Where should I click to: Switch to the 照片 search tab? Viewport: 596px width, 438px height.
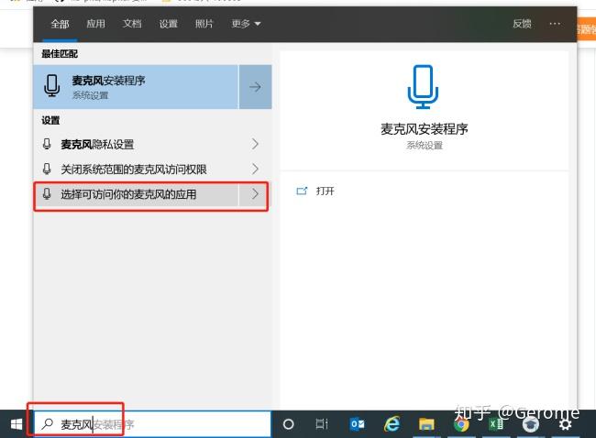click(x=204, y=24)
